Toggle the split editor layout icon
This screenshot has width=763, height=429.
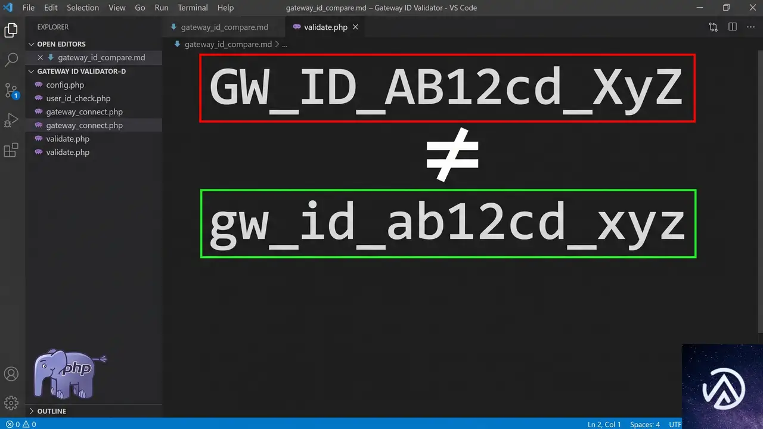(x=733, y=27)
